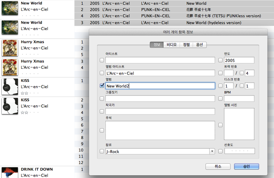
Task: Check the 디스크 번호 disc number checkbox
Action: (x=221, y=86)
